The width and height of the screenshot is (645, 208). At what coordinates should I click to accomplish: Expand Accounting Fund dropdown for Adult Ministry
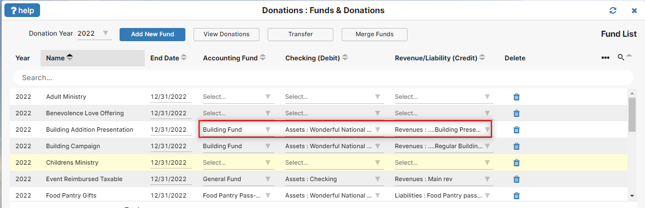click(x=237, y=97)
